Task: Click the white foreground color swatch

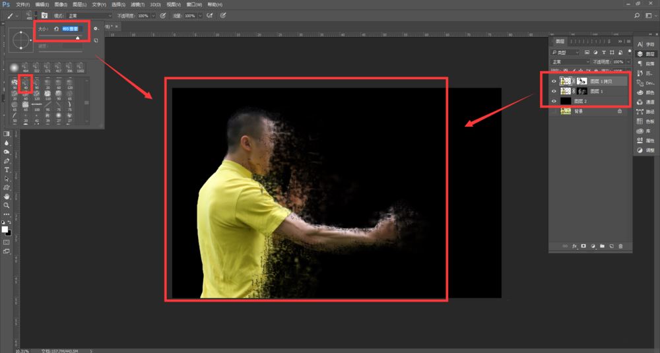Action: click(x=5, y=229)
